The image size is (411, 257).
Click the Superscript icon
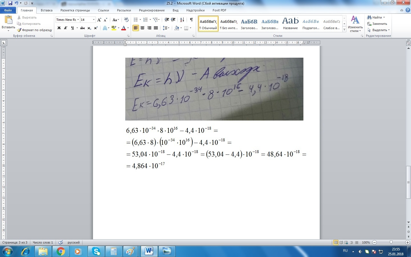click(x=96, y=28)
